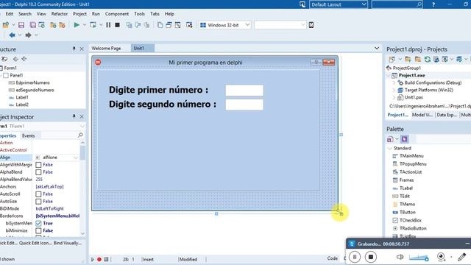Click the Pause icon in the toolbar
Image resolution: width=471 pixels, height=265 pixels.
point(108,25)
